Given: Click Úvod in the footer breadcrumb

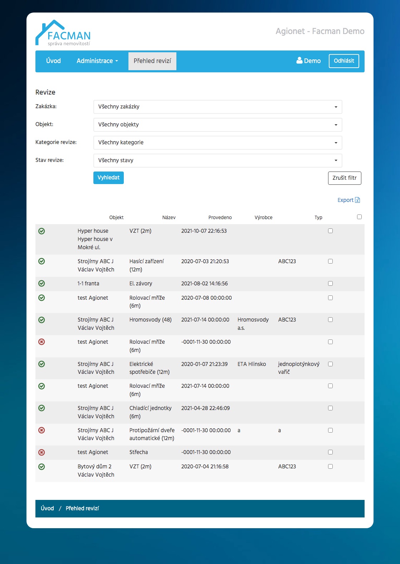Looking at the screenshot, I should (47, 508).
